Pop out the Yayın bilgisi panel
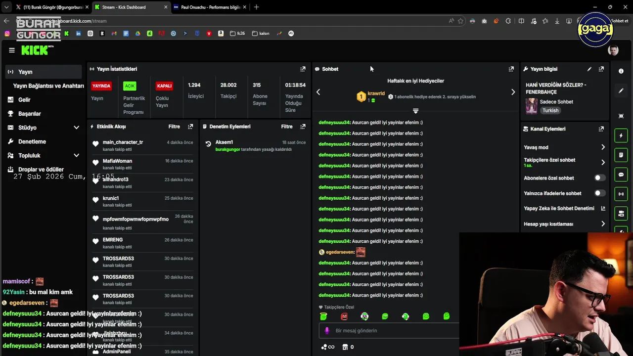The width and height of the screenshot is (633, 356). [x=601, y=69]
